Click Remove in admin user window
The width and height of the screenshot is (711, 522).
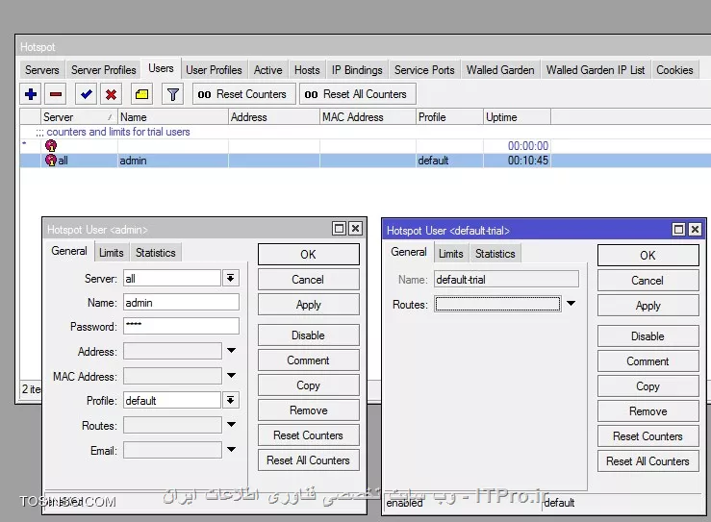pos(308,410)
